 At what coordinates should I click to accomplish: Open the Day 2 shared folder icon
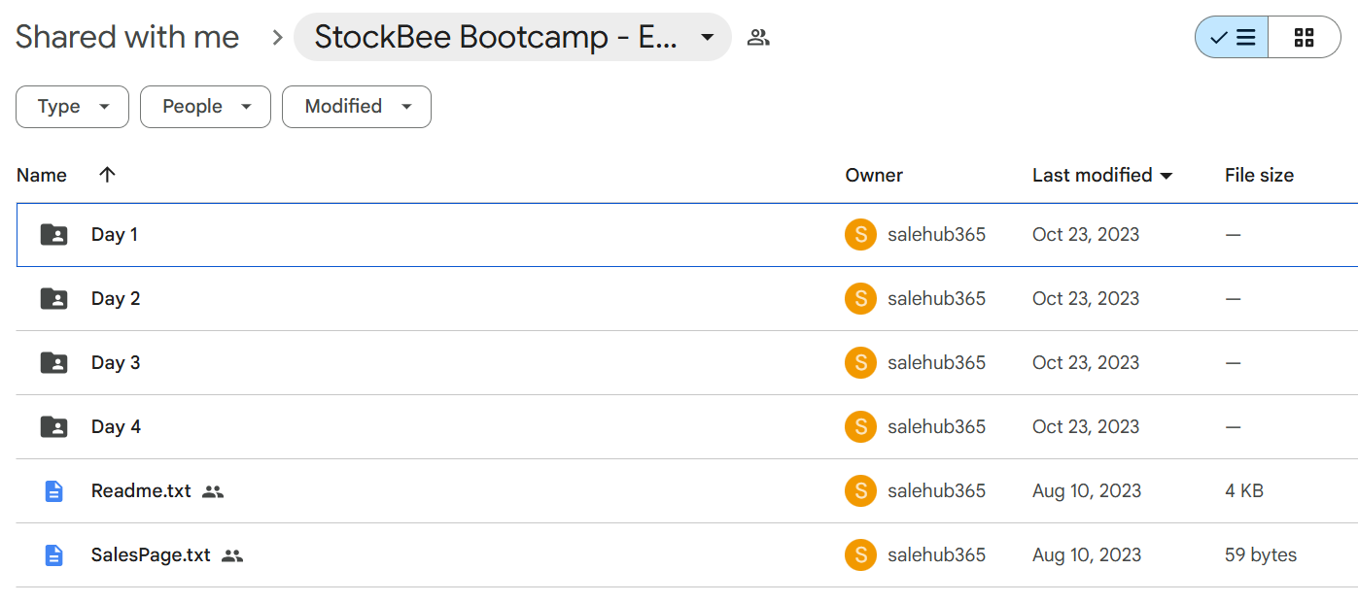(53, 298)
